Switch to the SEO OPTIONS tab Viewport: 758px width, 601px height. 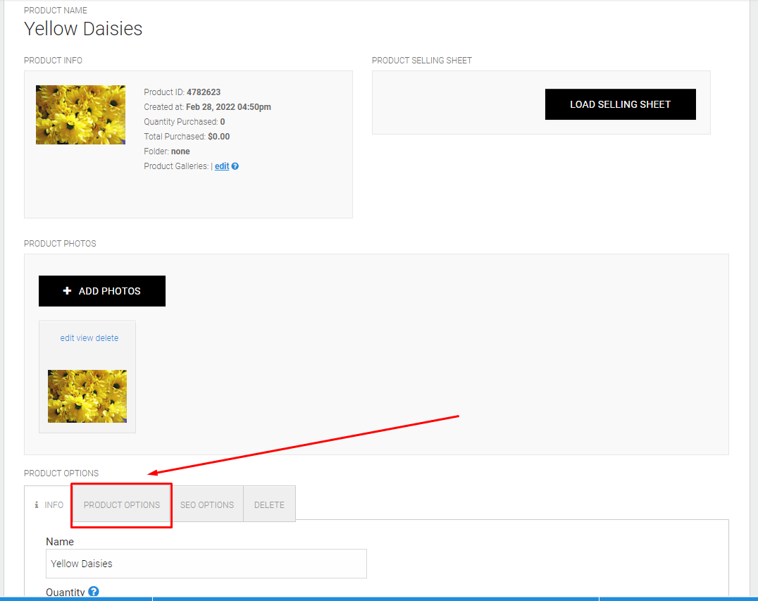(x=207, y=504)
